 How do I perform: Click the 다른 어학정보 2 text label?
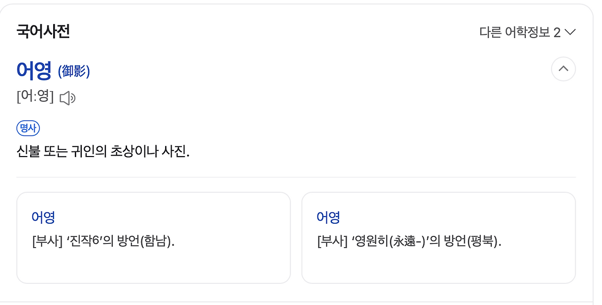pyautogui.click(x=520, y=32)
